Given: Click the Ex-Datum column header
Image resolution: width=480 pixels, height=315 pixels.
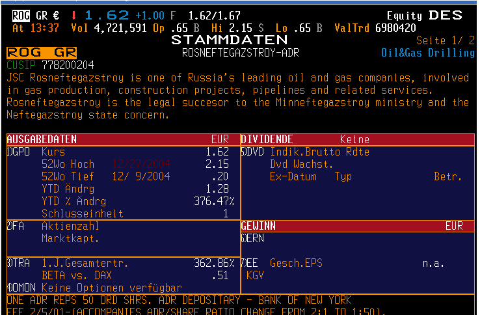Looking at the screenshot, I should click(x=293, y=177).
